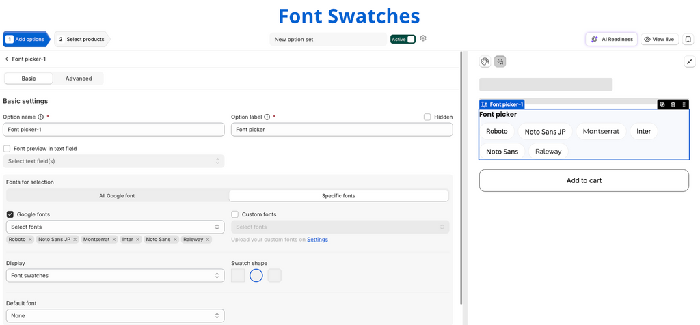Choose the Noto Sans swatch in preview

[x=502, y=151]
